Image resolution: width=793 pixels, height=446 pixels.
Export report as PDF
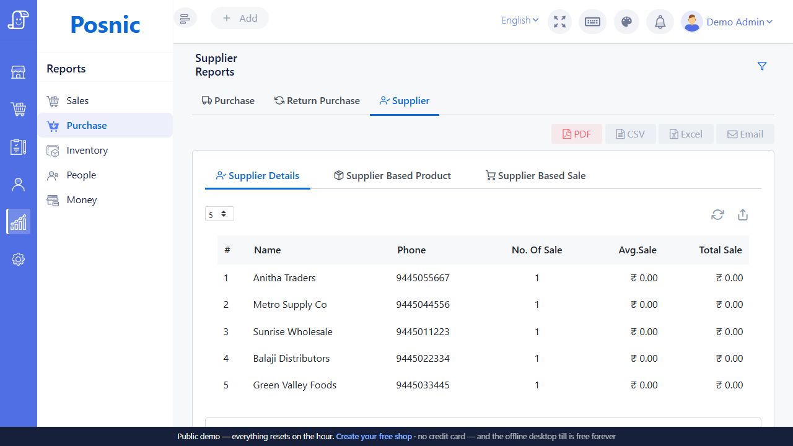[577, 134]
